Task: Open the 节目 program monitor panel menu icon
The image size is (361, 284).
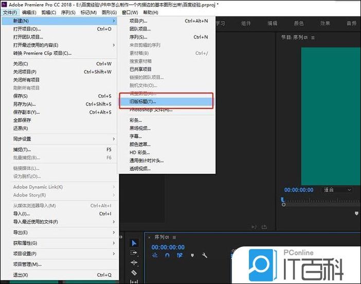Action: [313, 38]
